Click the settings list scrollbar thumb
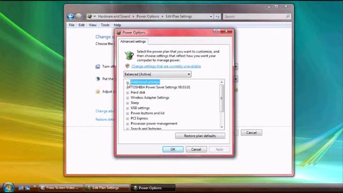This screenshot has height=193, width=343. point(221,98)
